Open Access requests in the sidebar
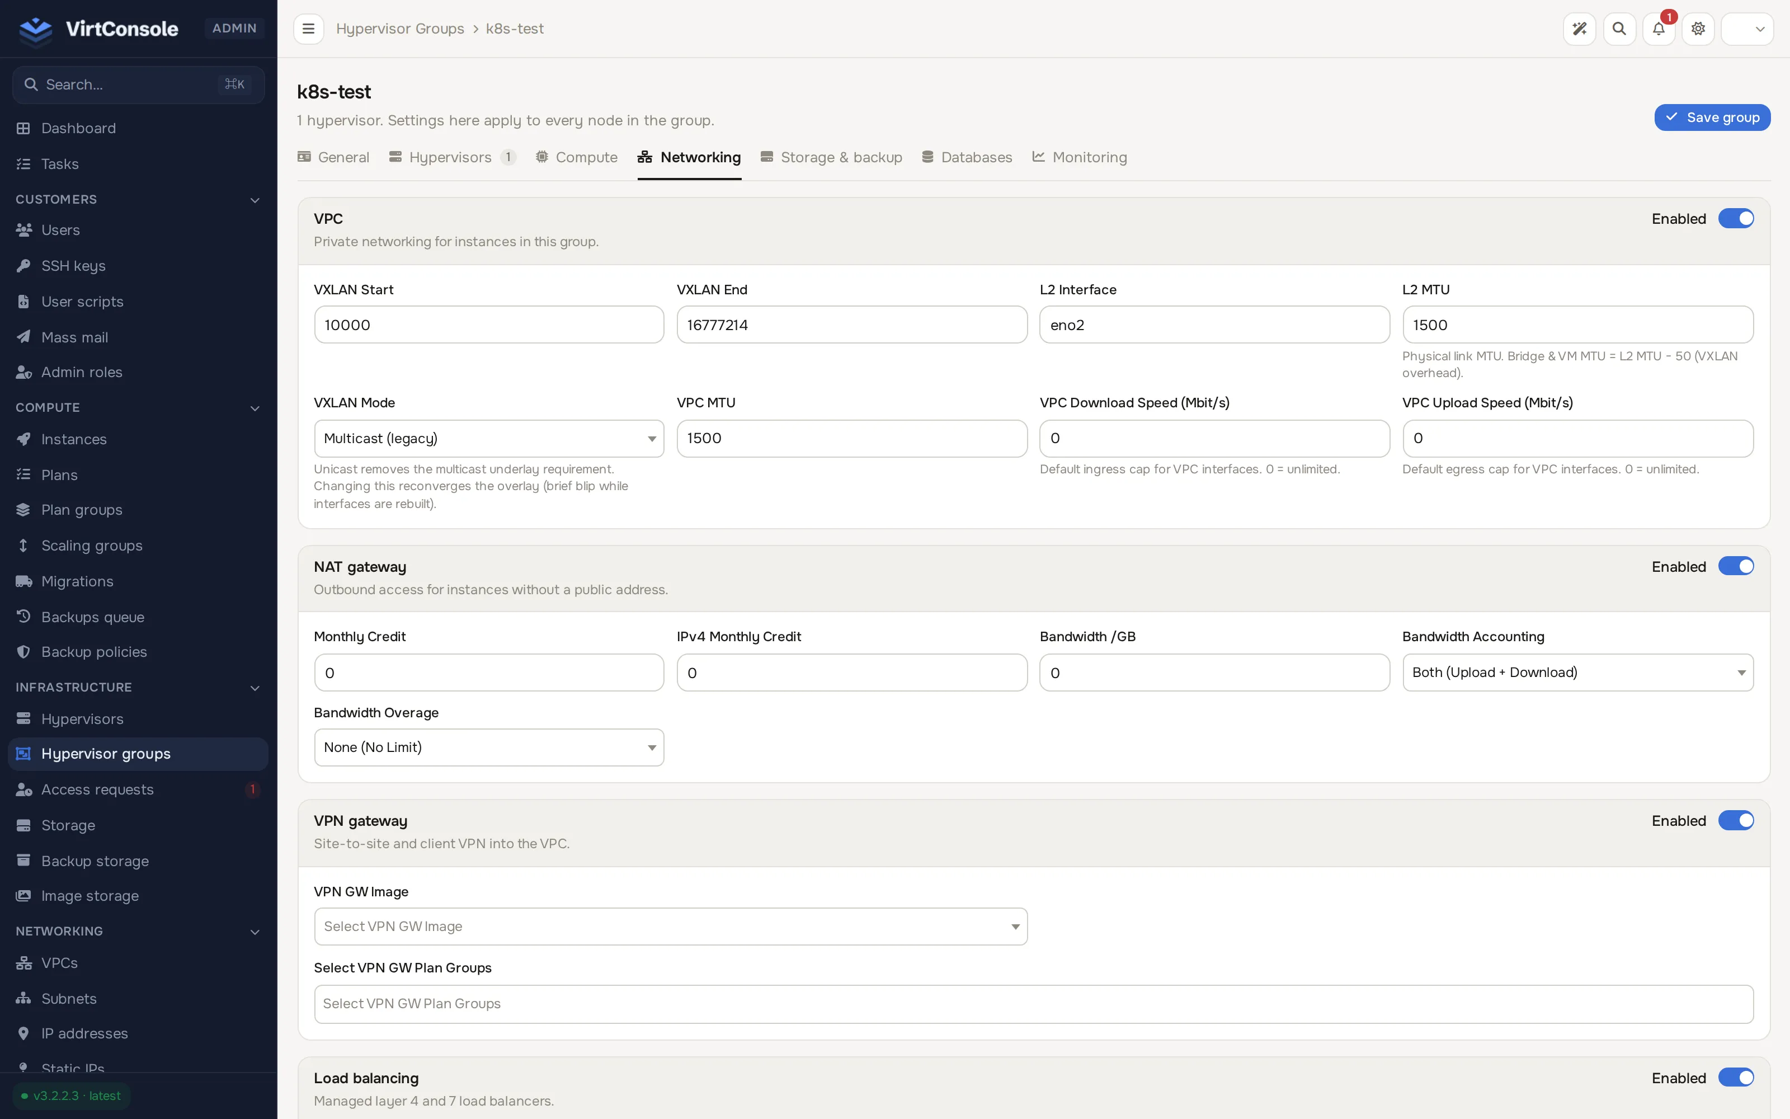The height and width of the screenshot is (1119, 1790). coord(138,789)
